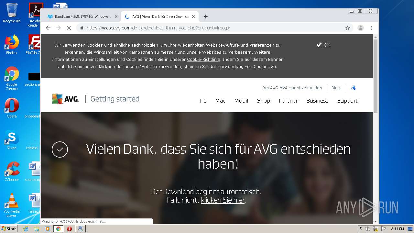Open the Windows Start button
Screen dimensions: 414x233
(9, 229)
